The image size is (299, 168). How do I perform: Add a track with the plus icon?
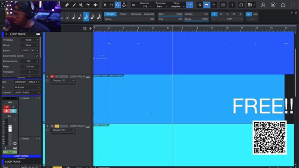(90, 28)
